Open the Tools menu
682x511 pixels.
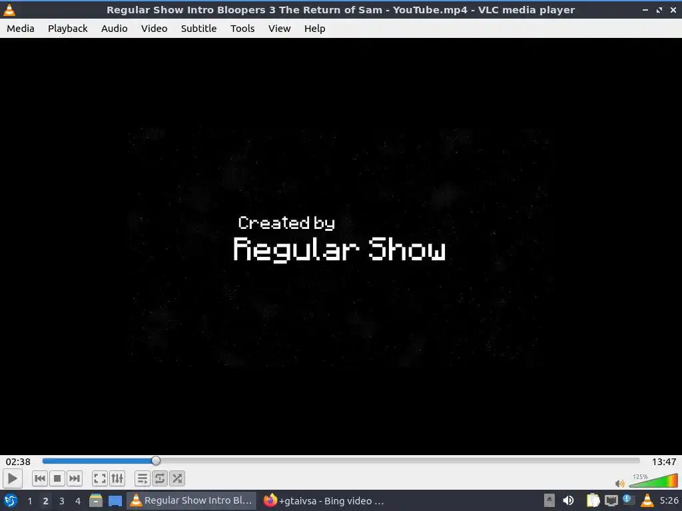(242, 29)
